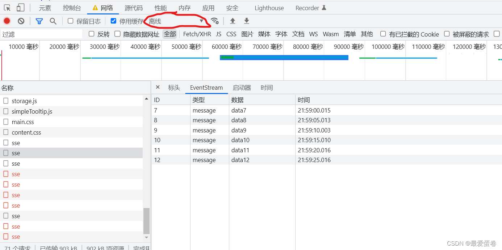Click the 过滤 filter input field
The width and height of the screenshot is (502, 250).
tap(40, 34)
